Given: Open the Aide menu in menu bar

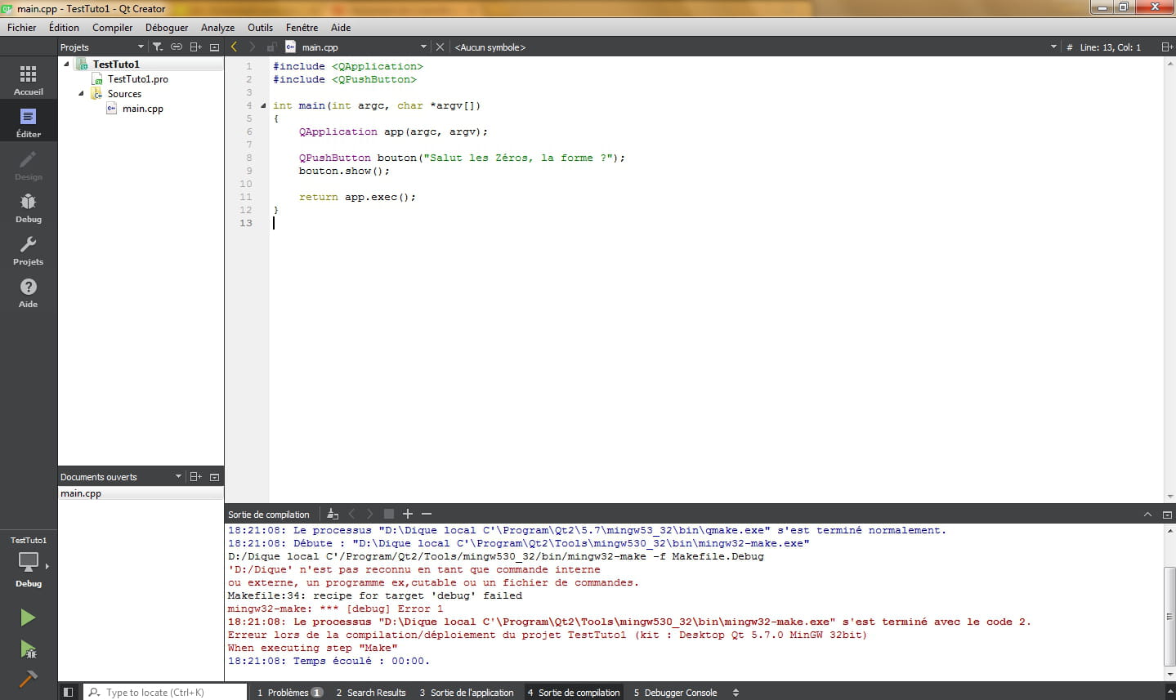Looking at the screenshot, I should coord(341,27).
